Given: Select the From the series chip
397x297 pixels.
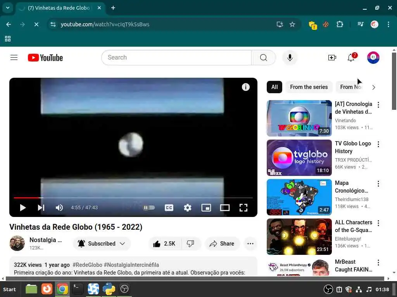Looking at the screenshot, I should point(309,87).
